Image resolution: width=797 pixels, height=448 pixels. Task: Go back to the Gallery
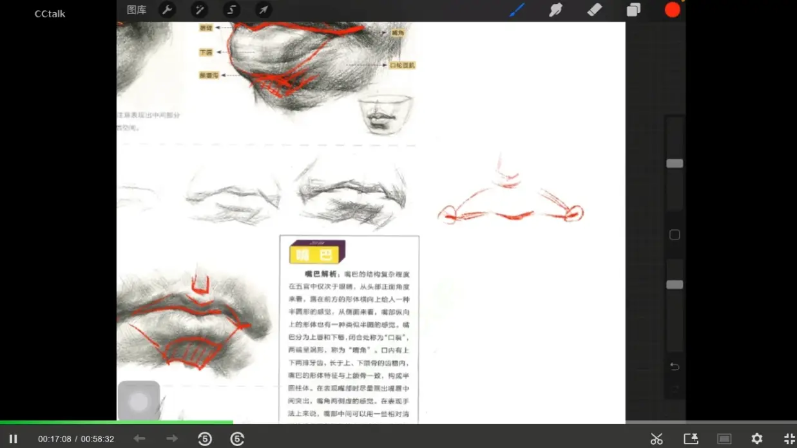[x=136, y=10]
